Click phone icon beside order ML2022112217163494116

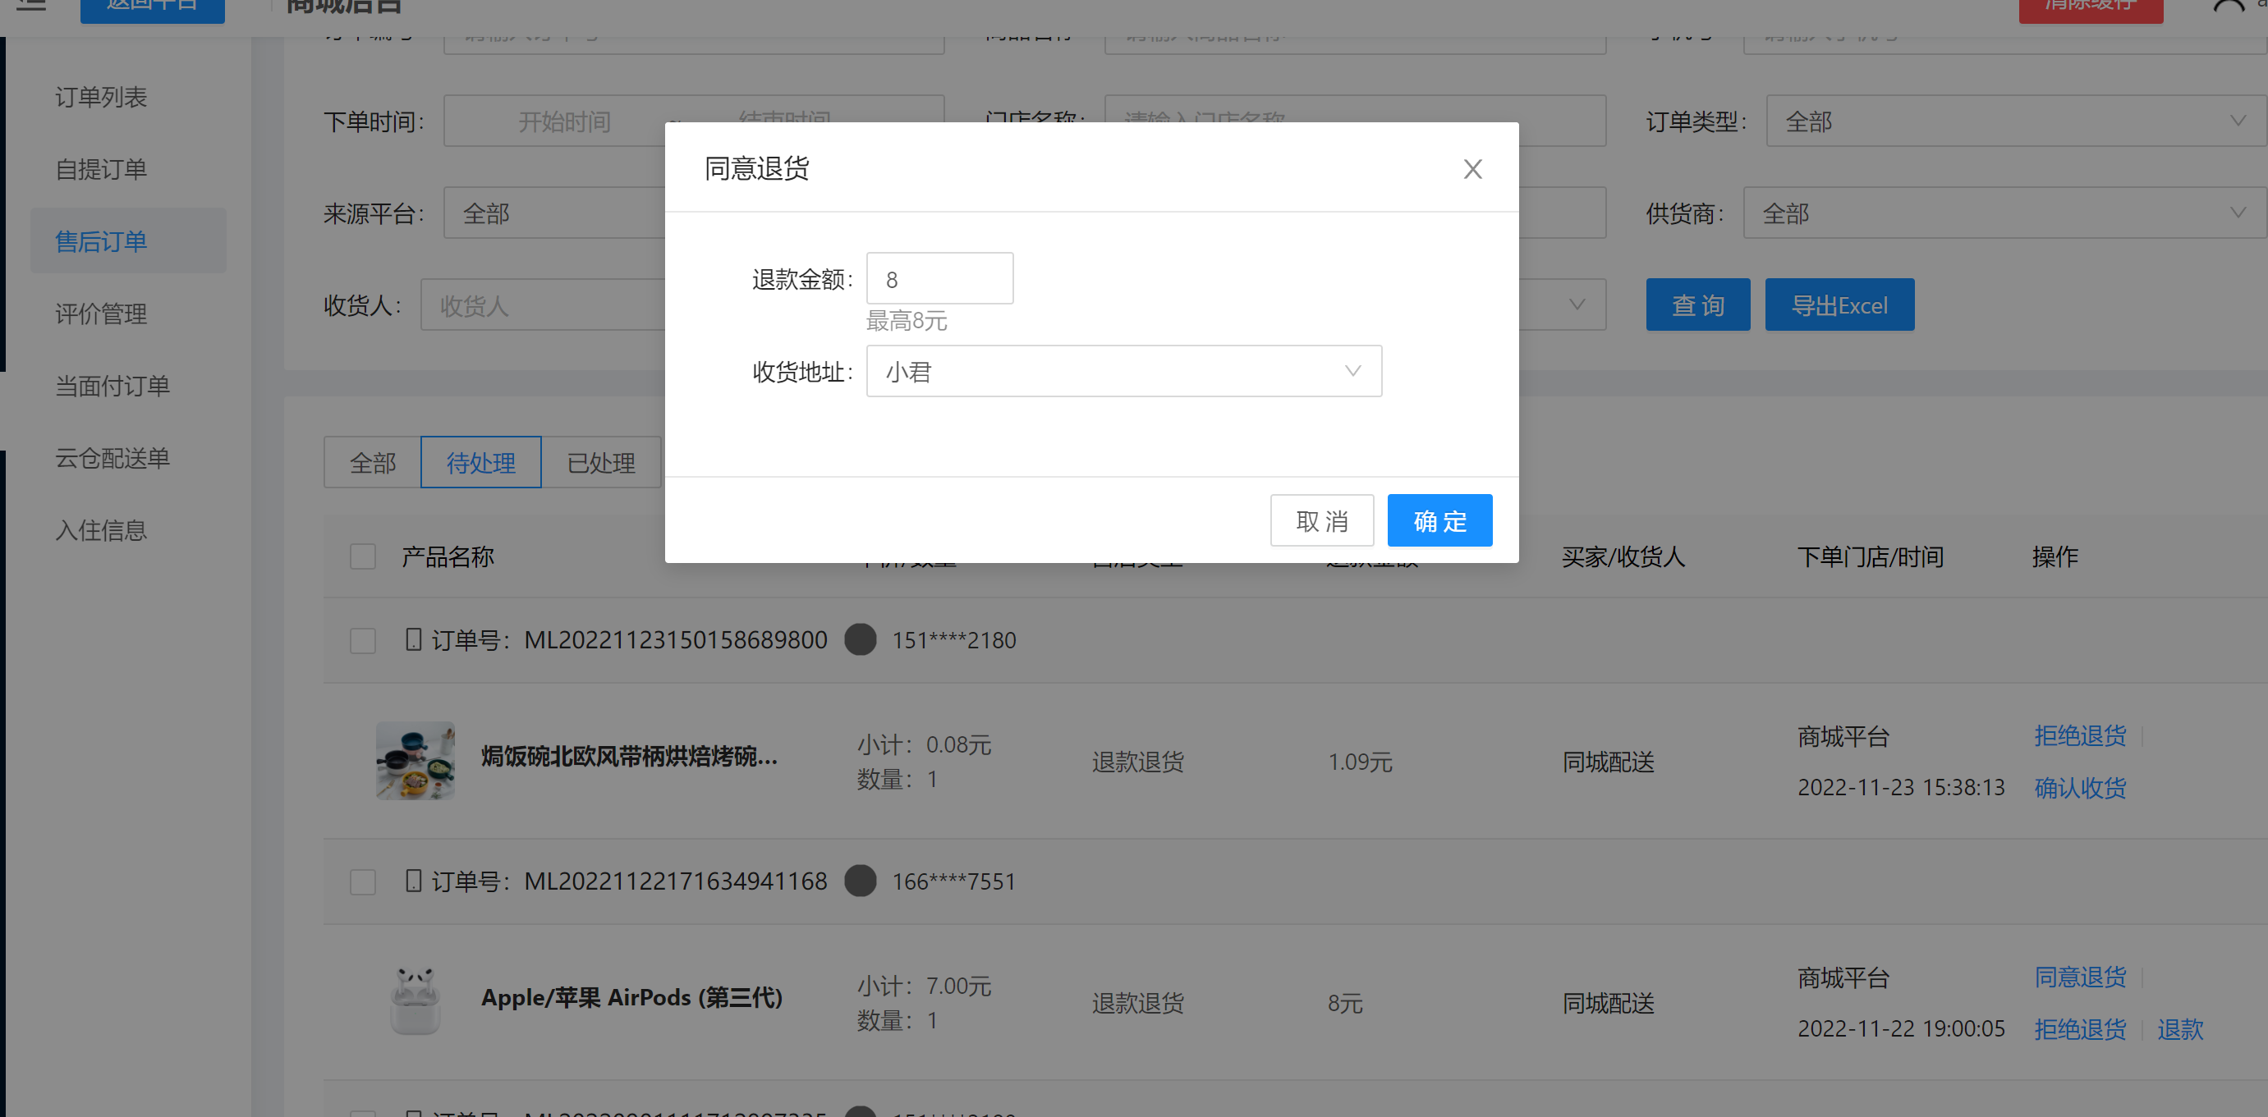pos(413,880)
